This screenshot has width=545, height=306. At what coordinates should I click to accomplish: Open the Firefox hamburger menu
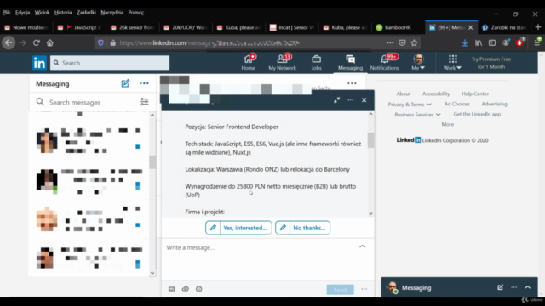(x=537, y=43)
